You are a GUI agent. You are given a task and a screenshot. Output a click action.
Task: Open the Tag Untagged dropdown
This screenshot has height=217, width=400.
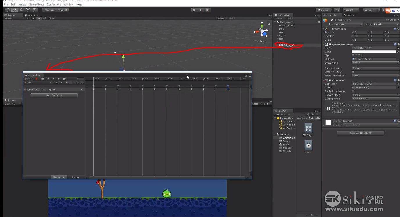point(349,24)
